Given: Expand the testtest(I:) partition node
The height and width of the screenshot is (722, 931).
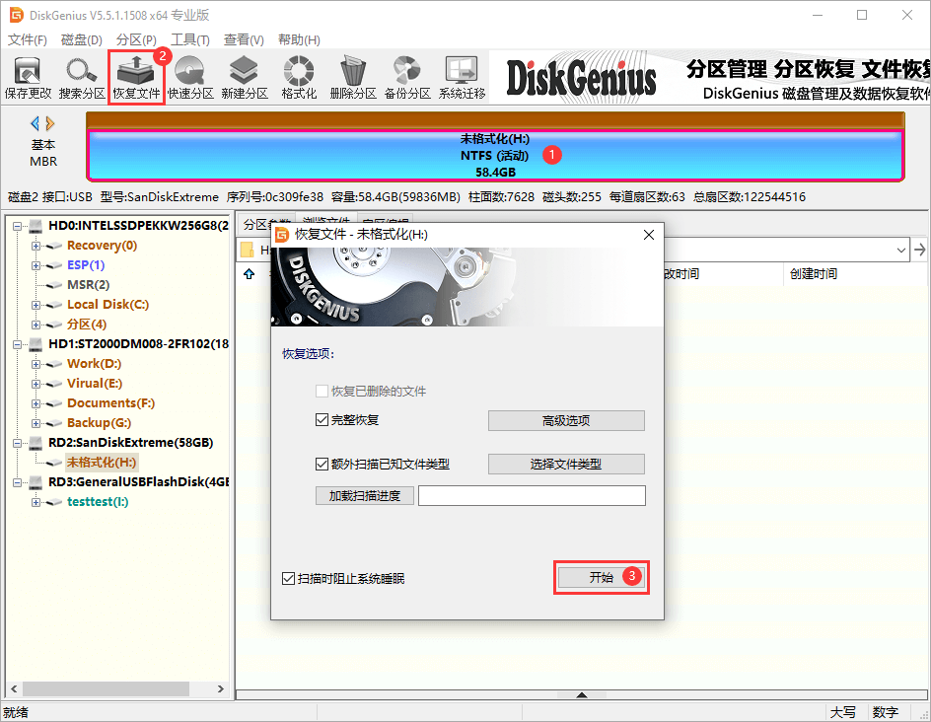Looking at the screenshot, I should [36, 502].
